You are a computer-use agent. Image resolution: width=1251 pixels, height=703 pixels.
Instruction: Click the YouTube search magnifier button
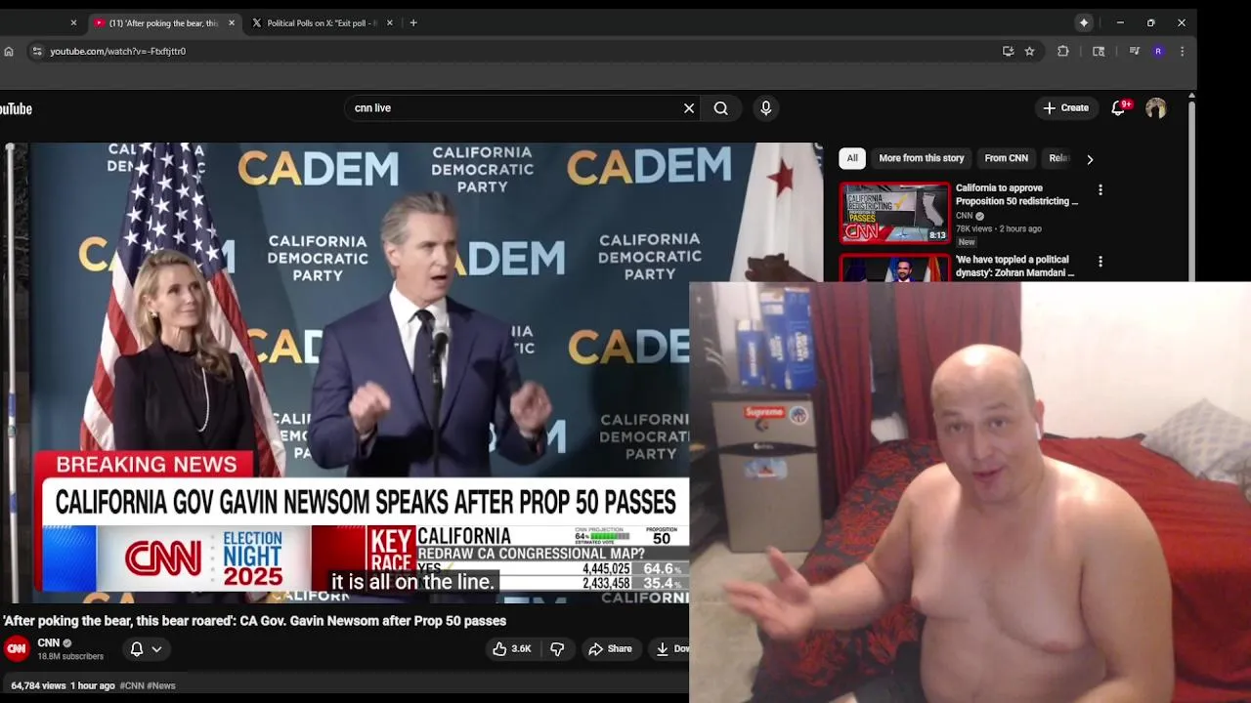coord(721,108)
